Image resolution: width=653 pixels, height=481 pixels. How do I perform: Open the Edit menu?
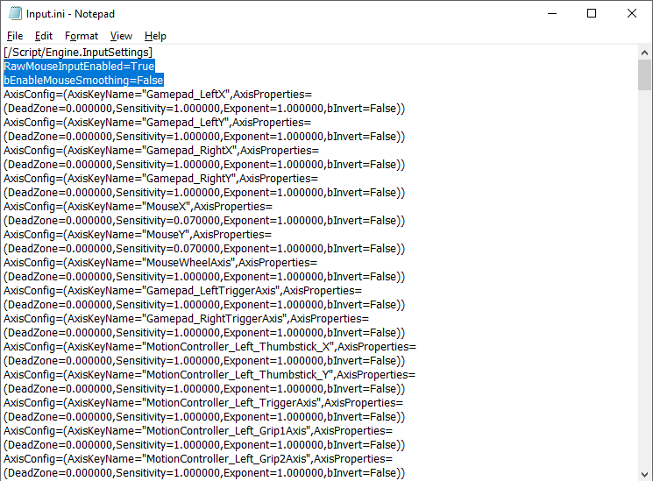click(x=44, y=36)
